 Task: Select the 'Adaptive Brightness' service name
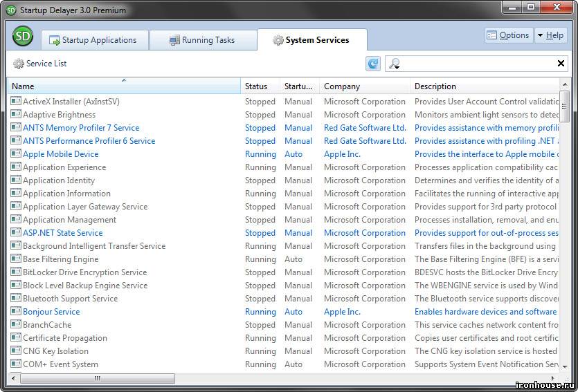[59, 115]
